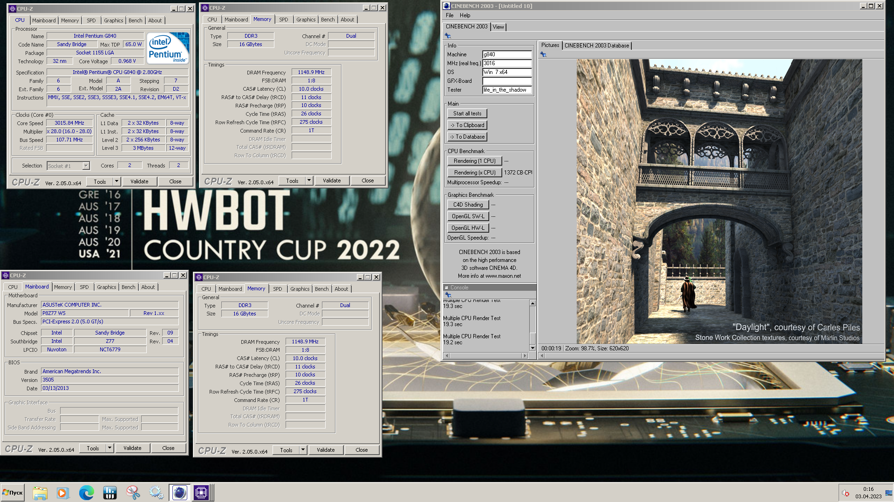This screenshot has width=894, height=502.
Task: Select the Pictures tab in CINEBENCH
Action: (x=550, y=45)
